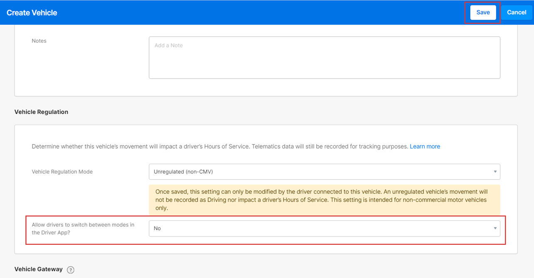This screenshot has width=534, height=278.
Task: Click the No value in driver switch field
Action: [157, 228]
